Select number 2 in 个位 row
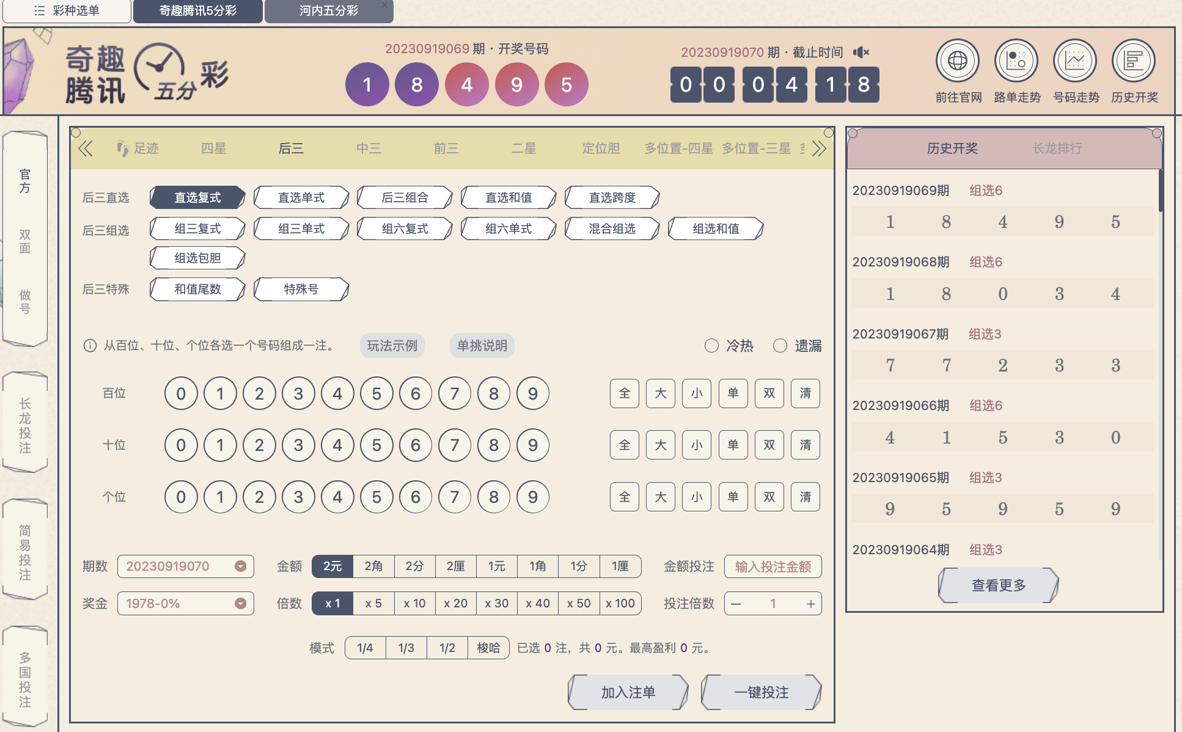Screen dimensions: 1182x732 (259, 497)
